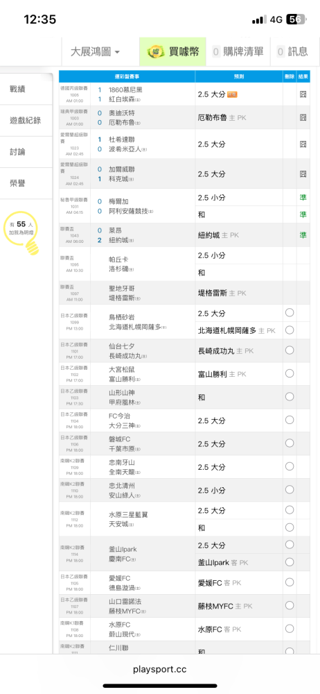Viewport: 320px width, 694px height.
Task: Select delete circle for 釜山Ipark 客 PK
Action: (290, 562)
